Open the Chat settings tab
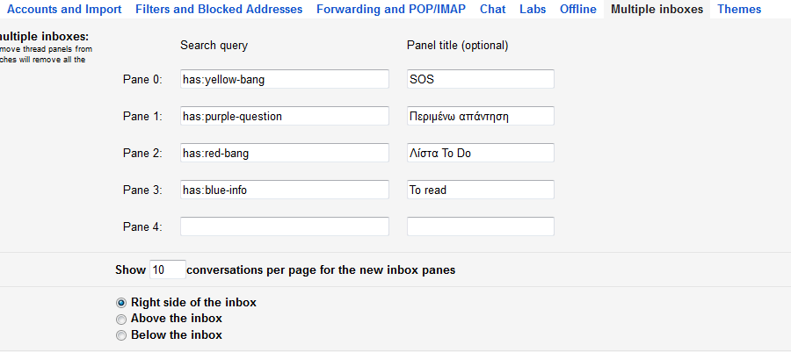Screen dimensions: 791x352 pyautogui.click(x=492, y=10)
